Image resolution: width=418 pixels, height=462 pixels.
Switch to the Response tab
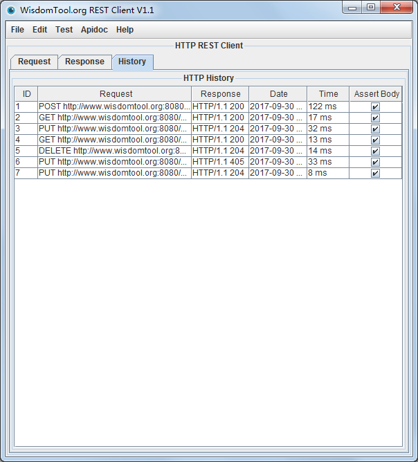click(84, 62)
